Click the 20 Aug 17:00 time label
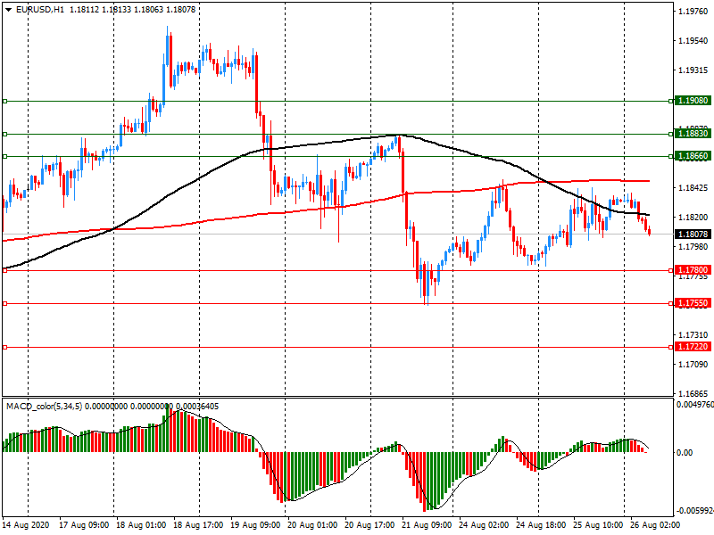This screenshot has width=714, height=535. (x=369, y=525)
